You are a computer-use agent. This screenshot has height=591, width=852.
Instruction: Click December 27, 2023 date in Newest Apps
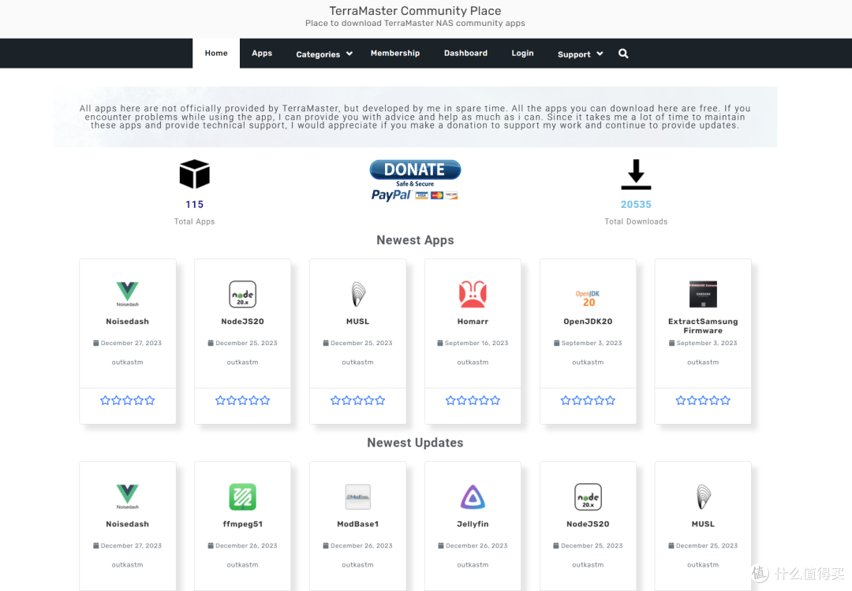click(x=131, y=343)
